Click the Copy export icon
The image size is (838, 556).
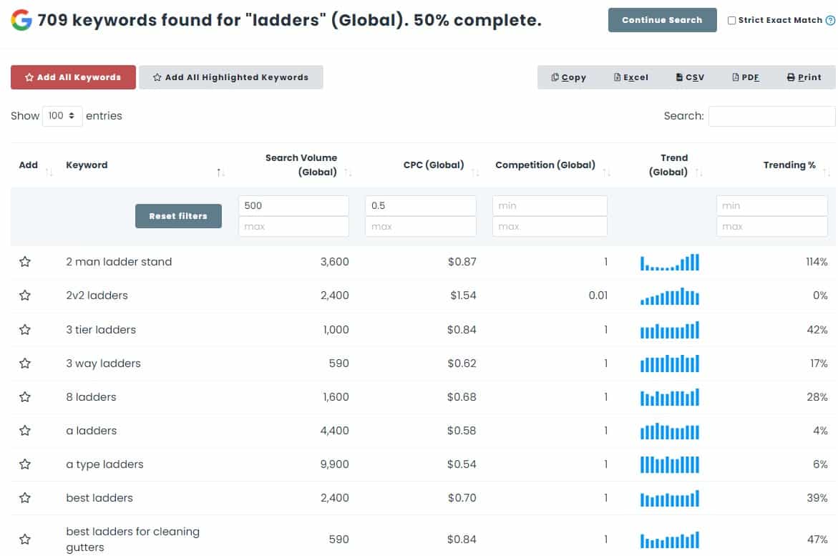[x=569, y=77]
